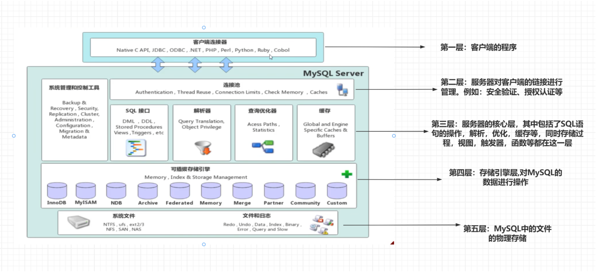Click the InnoDB storage engine cylinder

pyautogui.click(x=57, y=191)
